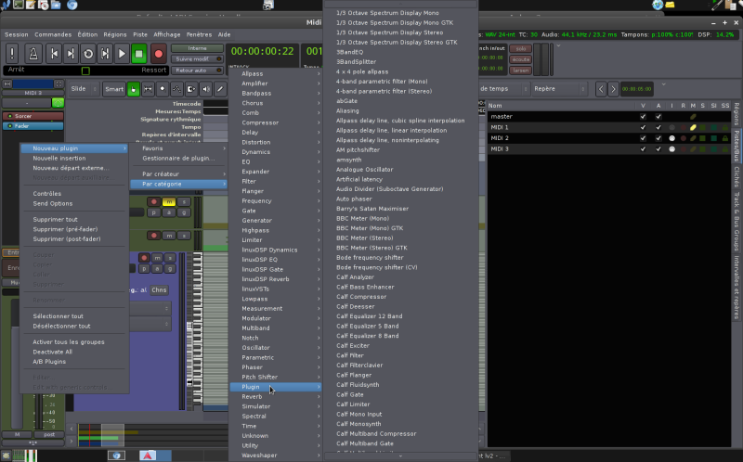The image size is (743, 462).
Task: Select the zoom/cut tool icon
Action: coord(163,89)
